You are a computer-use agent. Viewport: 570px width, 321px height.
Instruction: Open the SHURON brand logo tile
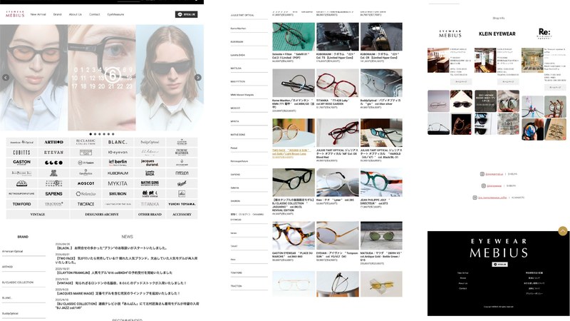point(118,194)
